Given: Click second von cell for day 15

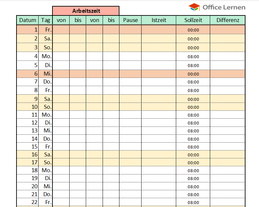Looking at the screenshot, I should point(94,147).
